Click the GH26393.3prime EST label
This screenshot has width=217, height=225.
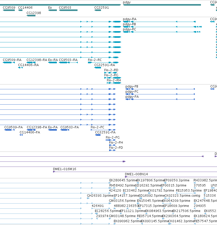pos(100,196)
